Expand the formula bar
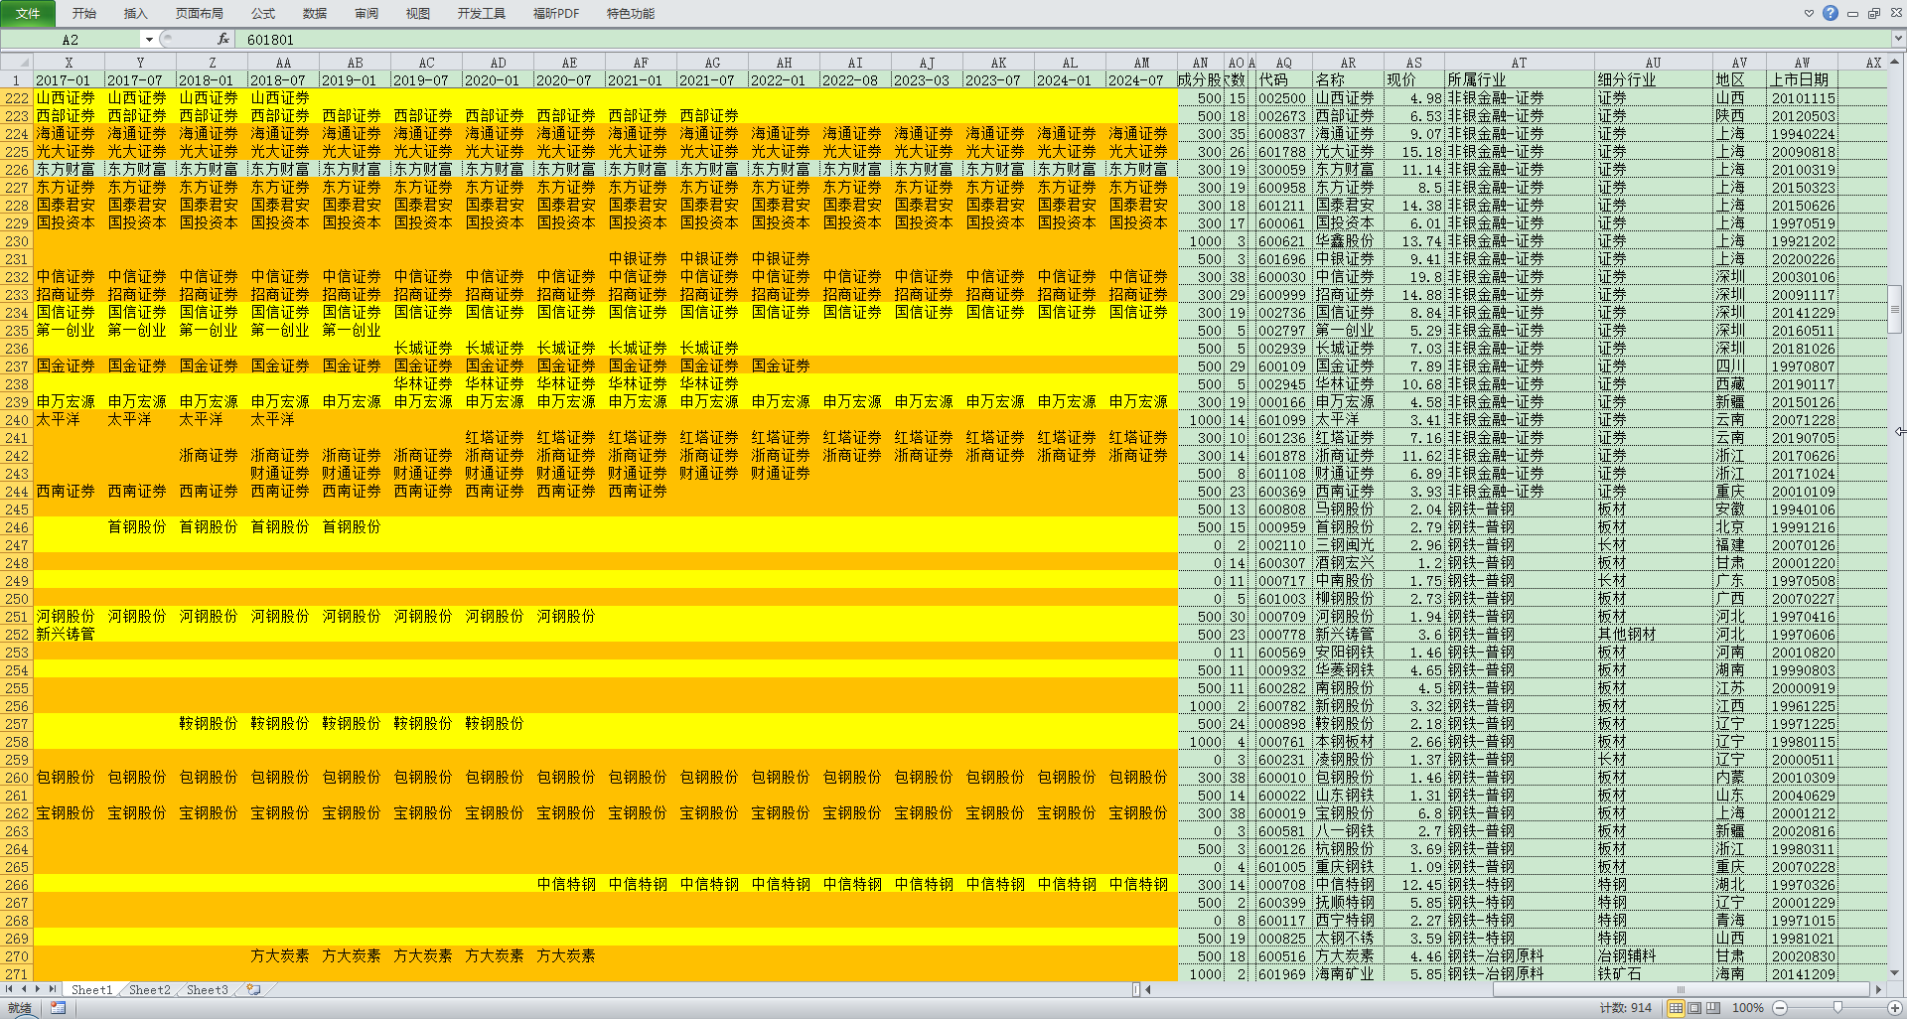The image size is (1907, 1019). [x=1897, y=40]
